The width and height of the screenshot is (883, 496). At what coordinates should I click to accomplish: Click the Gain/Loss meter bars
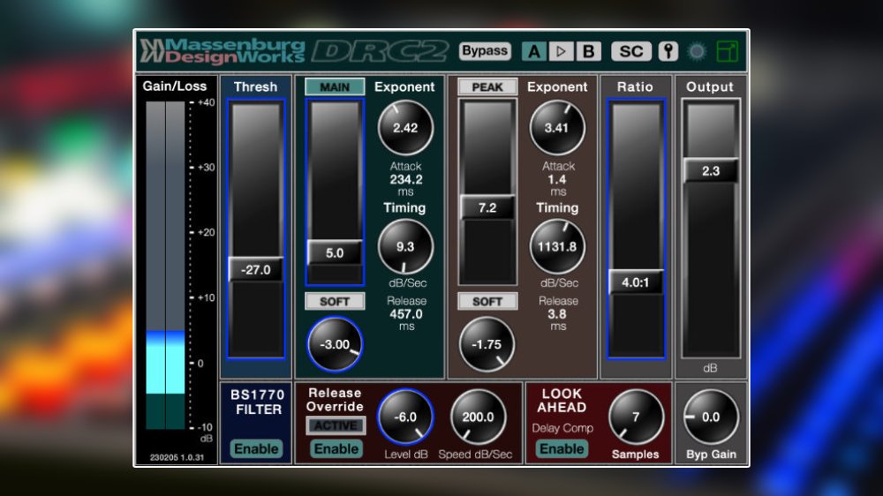point(166,265)
